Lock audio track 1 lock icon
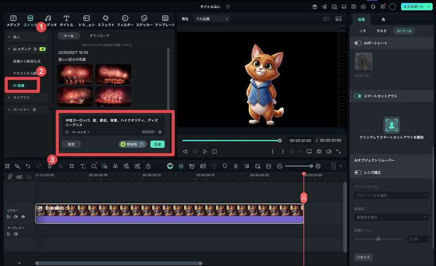This screenshot has height=266, width=436. 9,234
